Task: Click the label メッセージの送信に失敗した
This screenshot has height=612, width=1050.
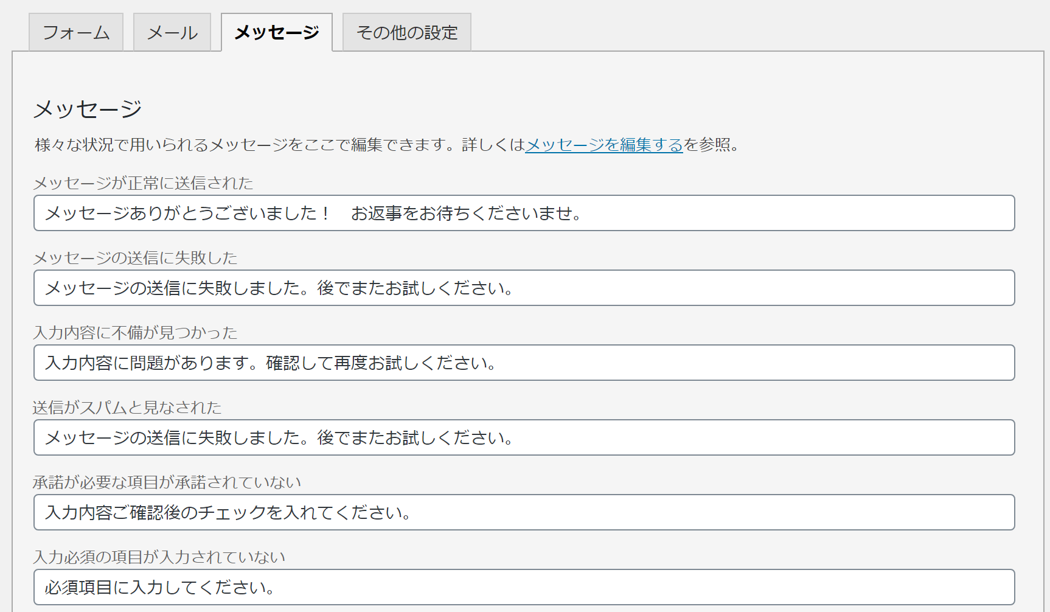Action: click(135, 258)
